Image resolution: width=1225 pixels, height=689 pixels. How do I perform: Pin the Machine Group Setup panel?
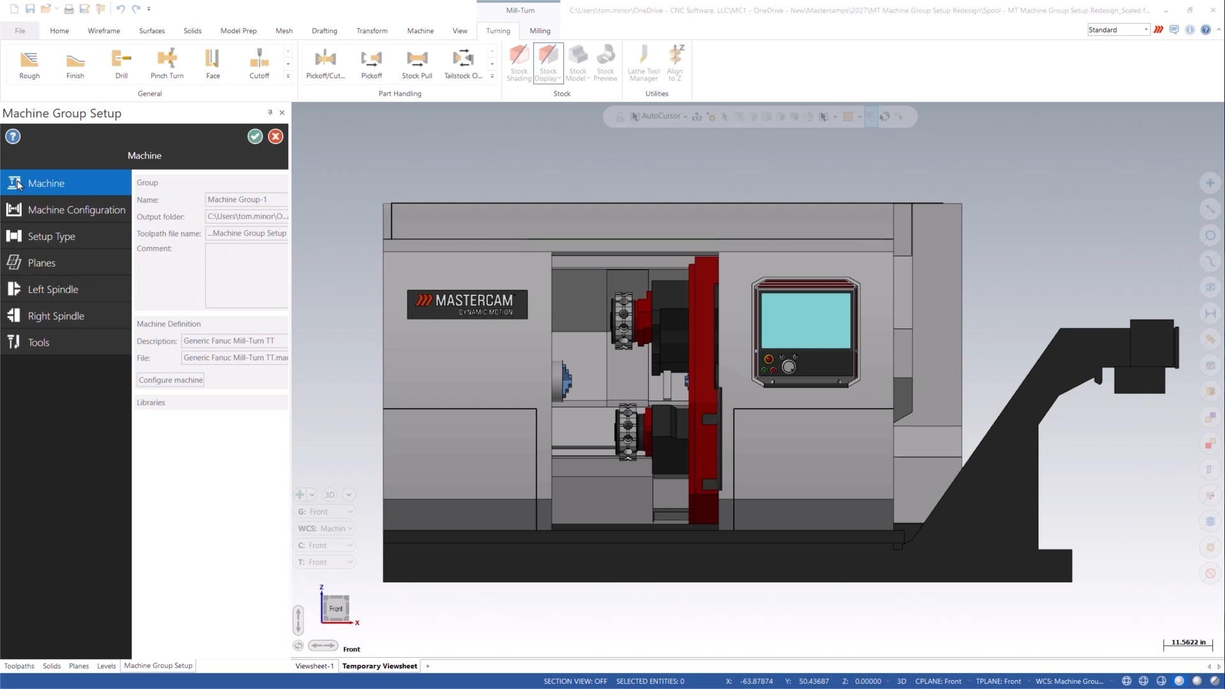tap(270, 113)
